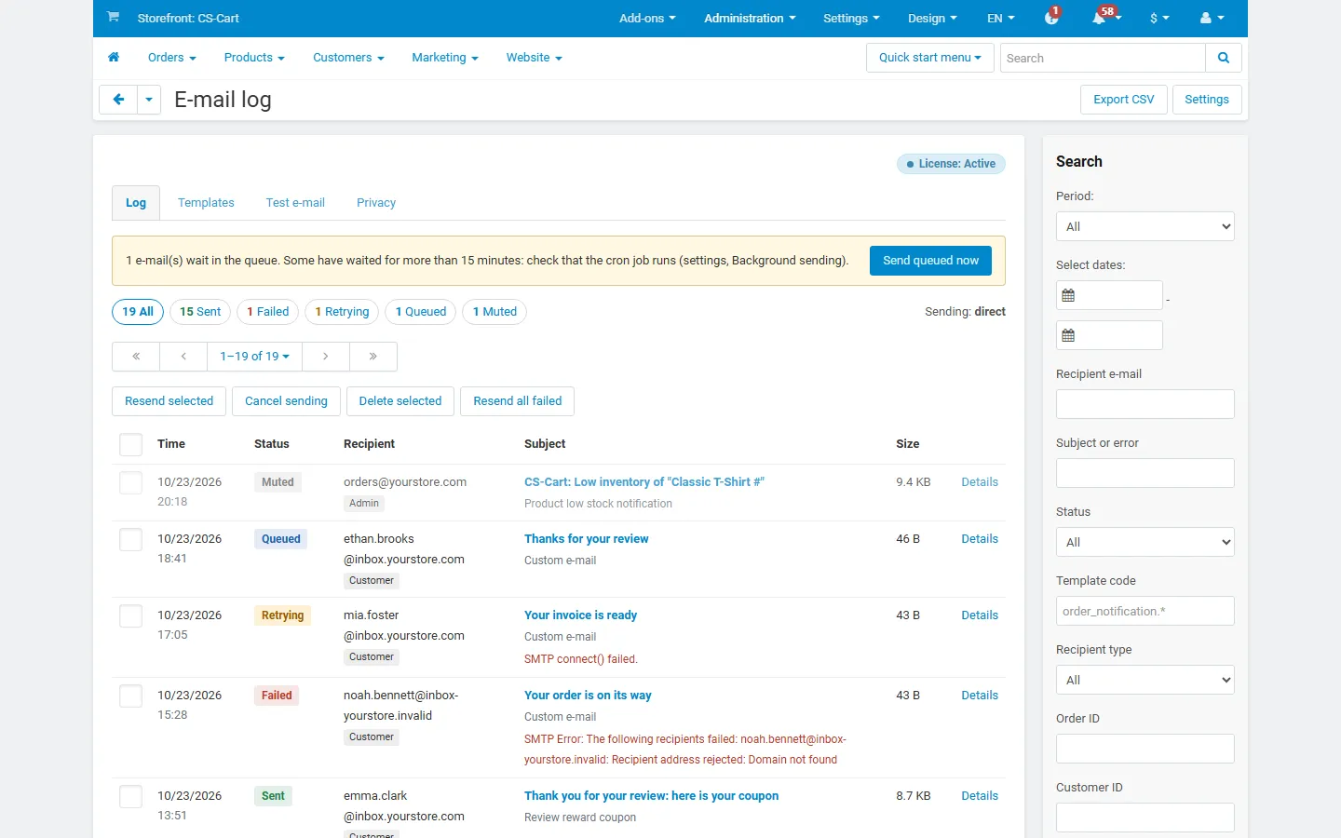
Task: Check the Failed noah.bennett e-mail row
Action: pos(131,696)
